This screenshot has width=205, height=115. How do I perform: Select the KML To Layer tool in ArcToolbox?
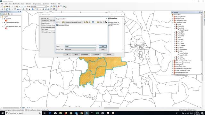pos(184,30)
